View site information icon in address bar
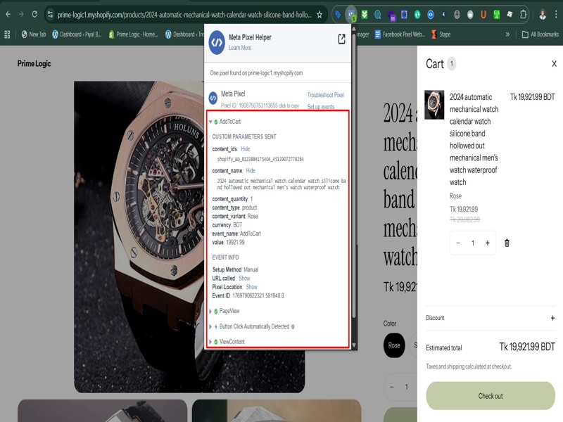Viewport: 563px width, 422px height. click(50, 15)
